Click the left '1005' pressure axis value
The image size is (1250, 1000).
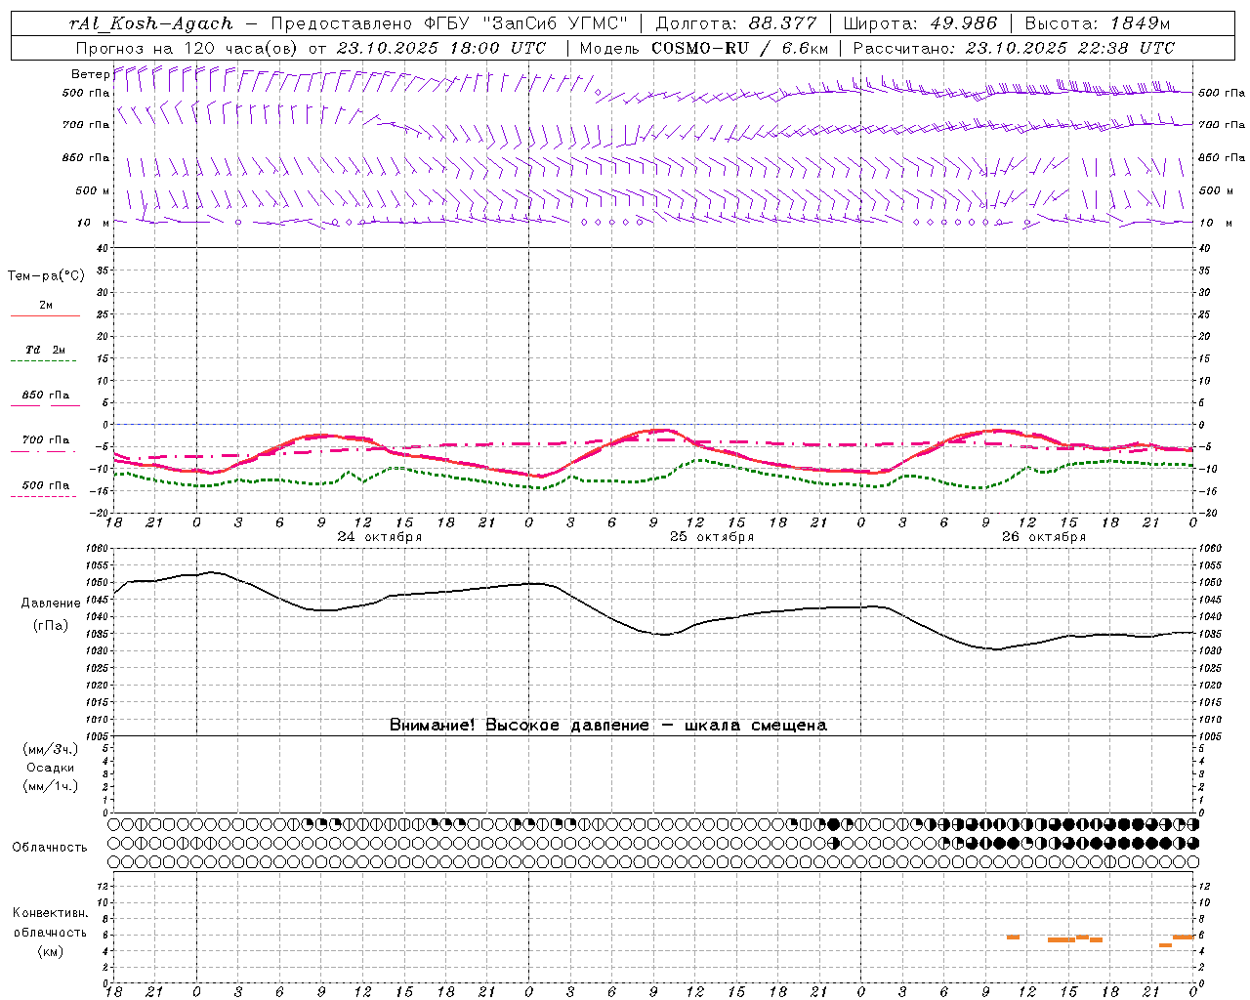pos(96,735)
